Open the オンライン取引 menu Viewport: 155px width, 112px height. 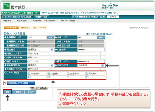click(x=10, y=17)
